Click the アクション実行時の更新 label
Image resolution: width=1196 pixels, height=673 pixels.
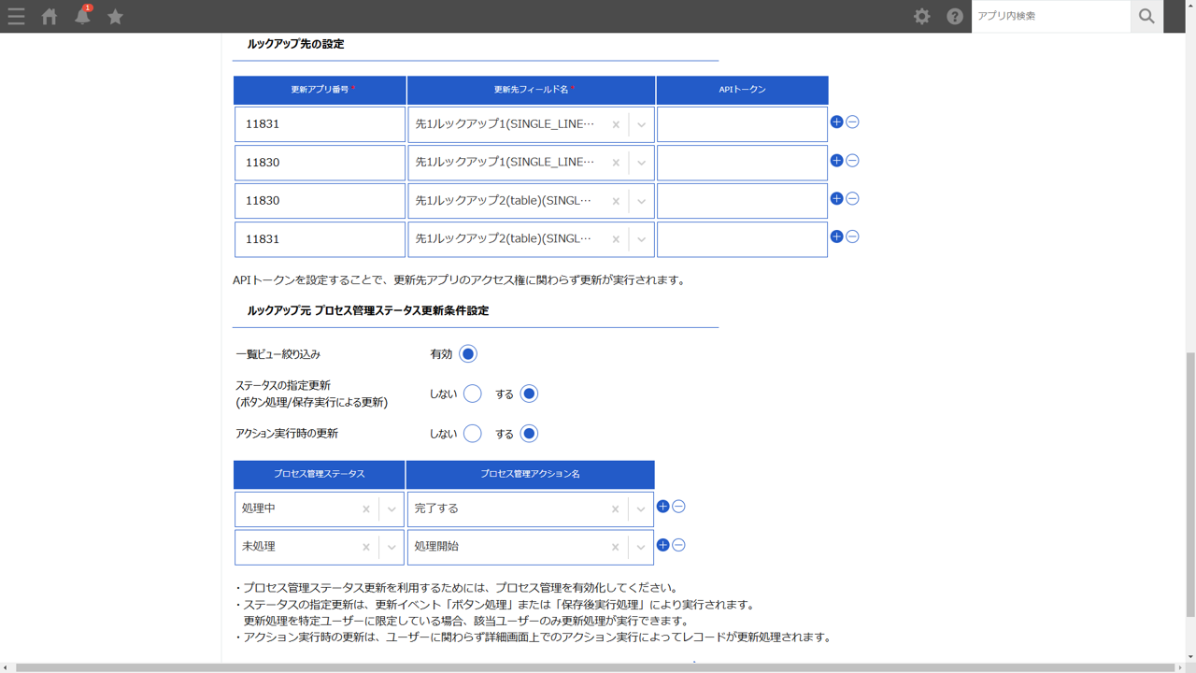click(x=287, y=434)
